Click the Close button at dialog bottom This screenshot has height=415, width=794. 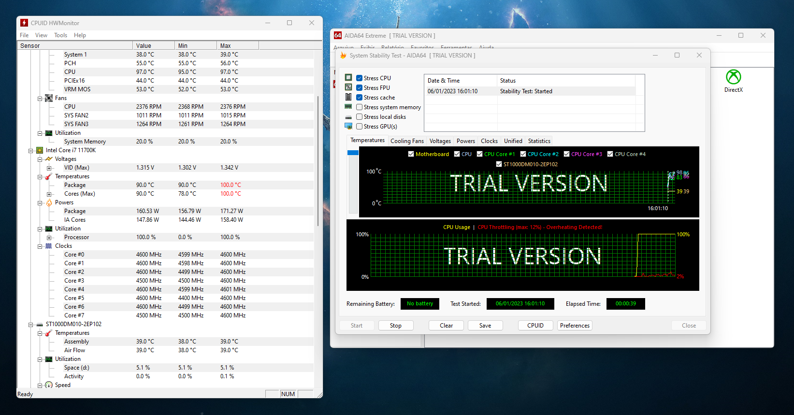click(689, 326)
